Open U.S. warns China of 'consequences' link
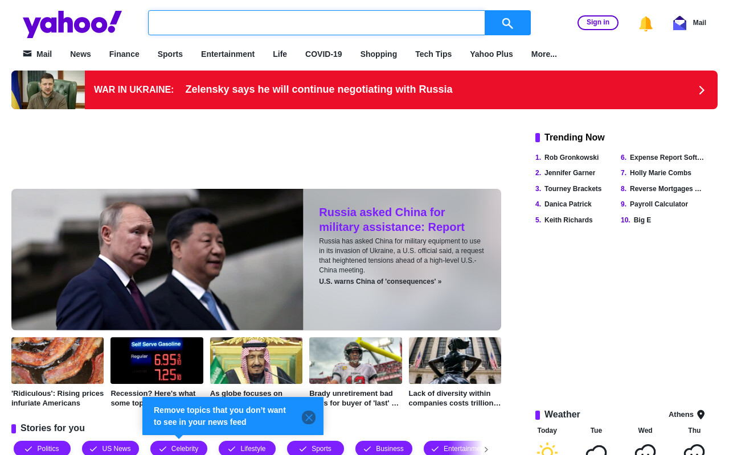The width and height of the screenshot is (729, 455). 380,282
